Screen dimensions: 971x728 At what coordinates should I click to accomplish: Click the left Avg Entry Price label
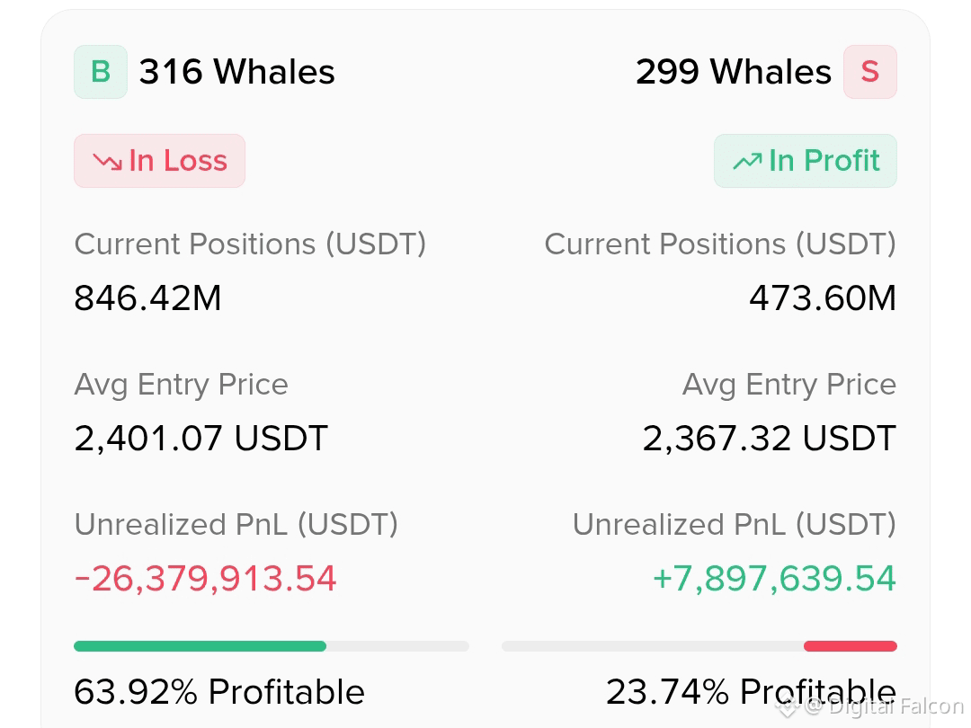182,385
